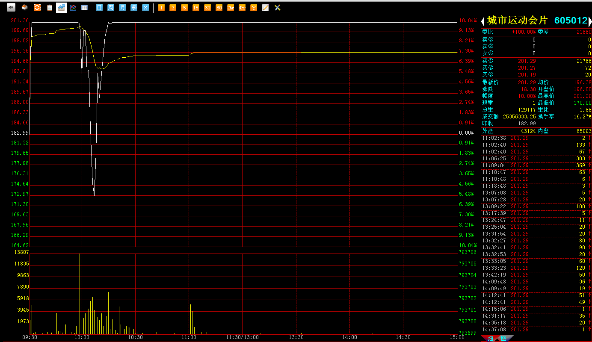This screenshot has height=342, width=592.
Task: Select the tick row at 14:37:08
Action: [x=536, y=330]
